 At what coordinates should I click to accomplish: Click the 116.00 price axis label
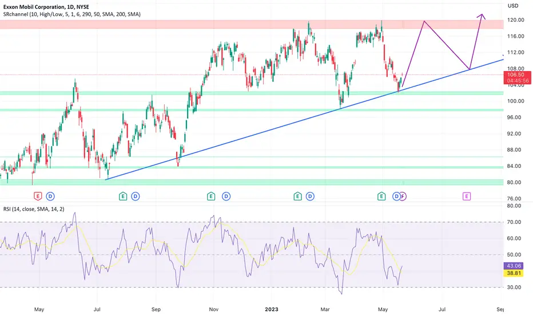pyautogui.click(x=515, y=36)
